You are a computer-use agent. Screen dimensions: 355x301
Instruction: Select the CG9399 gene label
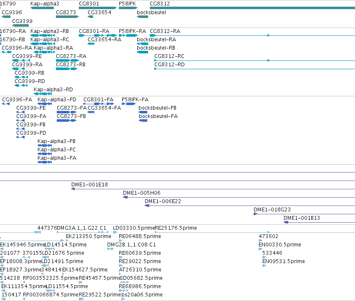[x=22, y=21]
